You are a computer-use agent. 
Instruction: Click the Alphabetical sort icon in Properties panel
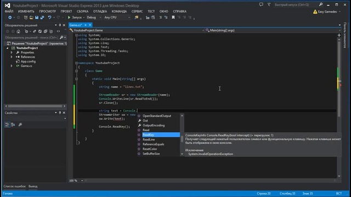pyautogui.click(x=13, y=125)
